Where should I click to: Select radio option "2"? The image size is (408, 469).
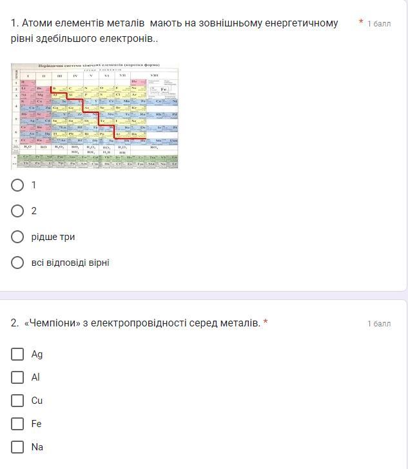pos(17,211)
